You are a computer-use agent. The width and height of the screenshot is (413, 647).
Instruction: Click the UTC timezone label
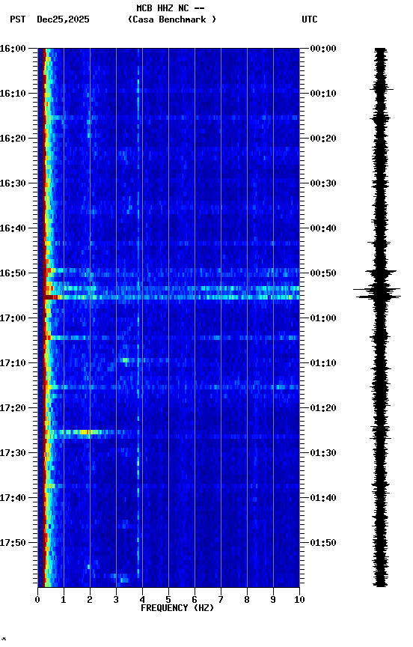coord(310,19)
